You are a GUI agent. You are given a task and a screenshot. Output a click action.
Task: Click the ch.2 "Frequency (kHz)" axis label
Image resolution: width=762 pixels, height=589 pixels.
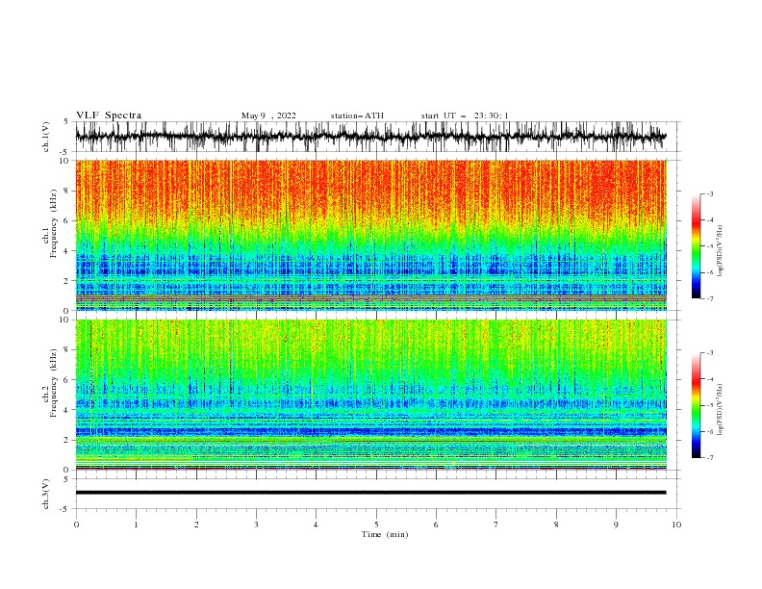(x=55, y=383)
